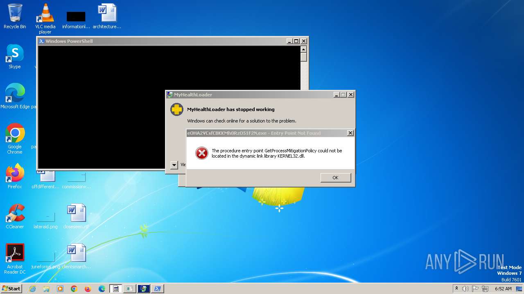Click the Show desktop button
Viewport: 524px width, 294px height.
519,289
